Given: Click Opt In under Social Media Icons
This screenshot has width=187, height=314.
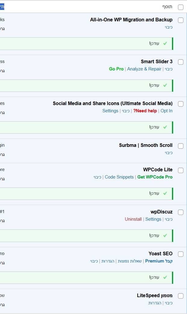Looking at the screenshot, I should pyautogui.click(x=167, y=111).
